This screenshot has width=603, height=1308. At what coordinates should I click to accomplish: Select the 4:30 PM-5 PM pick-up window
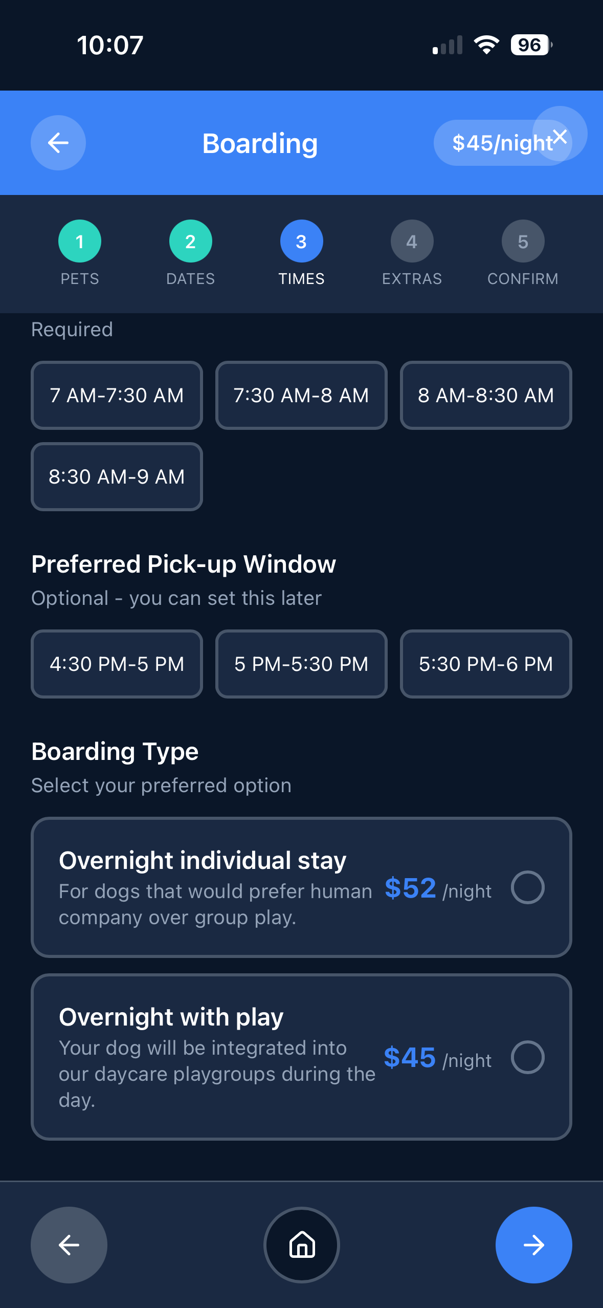point(117,664)
